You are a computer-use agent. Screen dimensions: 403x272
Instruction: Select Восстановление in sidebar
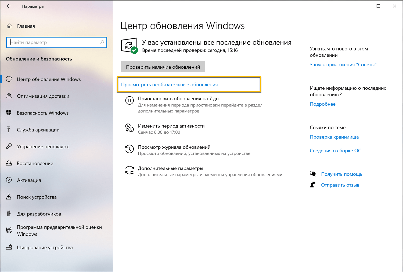click(35, 163)
